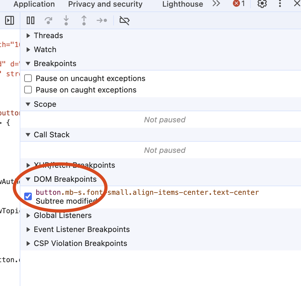Disable the Subtree modified DOM breakpoint
The width and height of the screenshot is (301, 286).
[28, 196]
